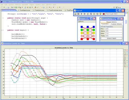129x100 pixels.
Task: Click the lightbulb View Settings icon in Repast
Action: pyautogui.click(x=100, y=14)
